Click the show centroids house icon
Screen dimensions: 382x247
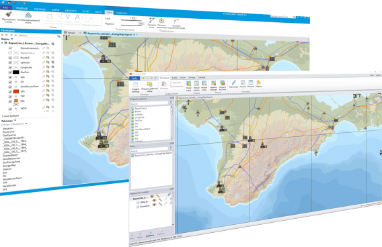pyautogui.click(x=161, y=20)
